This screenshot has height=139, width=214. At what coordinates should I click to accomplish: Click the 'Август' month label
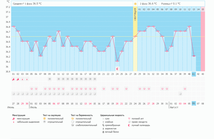click(174, 107)
